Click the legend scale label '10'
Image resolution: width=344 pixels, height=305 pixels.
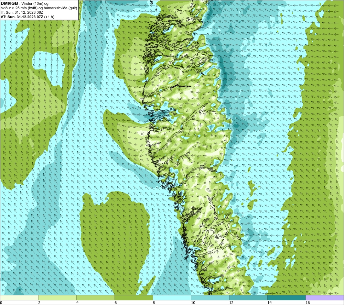(193, 303)
